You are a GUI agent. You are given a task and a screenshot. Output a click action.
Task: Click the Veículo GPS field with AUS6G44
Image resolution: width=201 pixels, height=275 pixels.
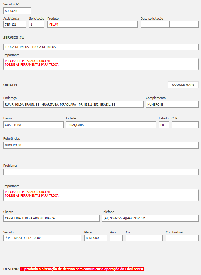pos(17,11)
